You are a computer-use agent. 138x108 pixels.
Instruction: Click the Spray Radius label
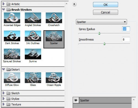(x=87, y=29)
